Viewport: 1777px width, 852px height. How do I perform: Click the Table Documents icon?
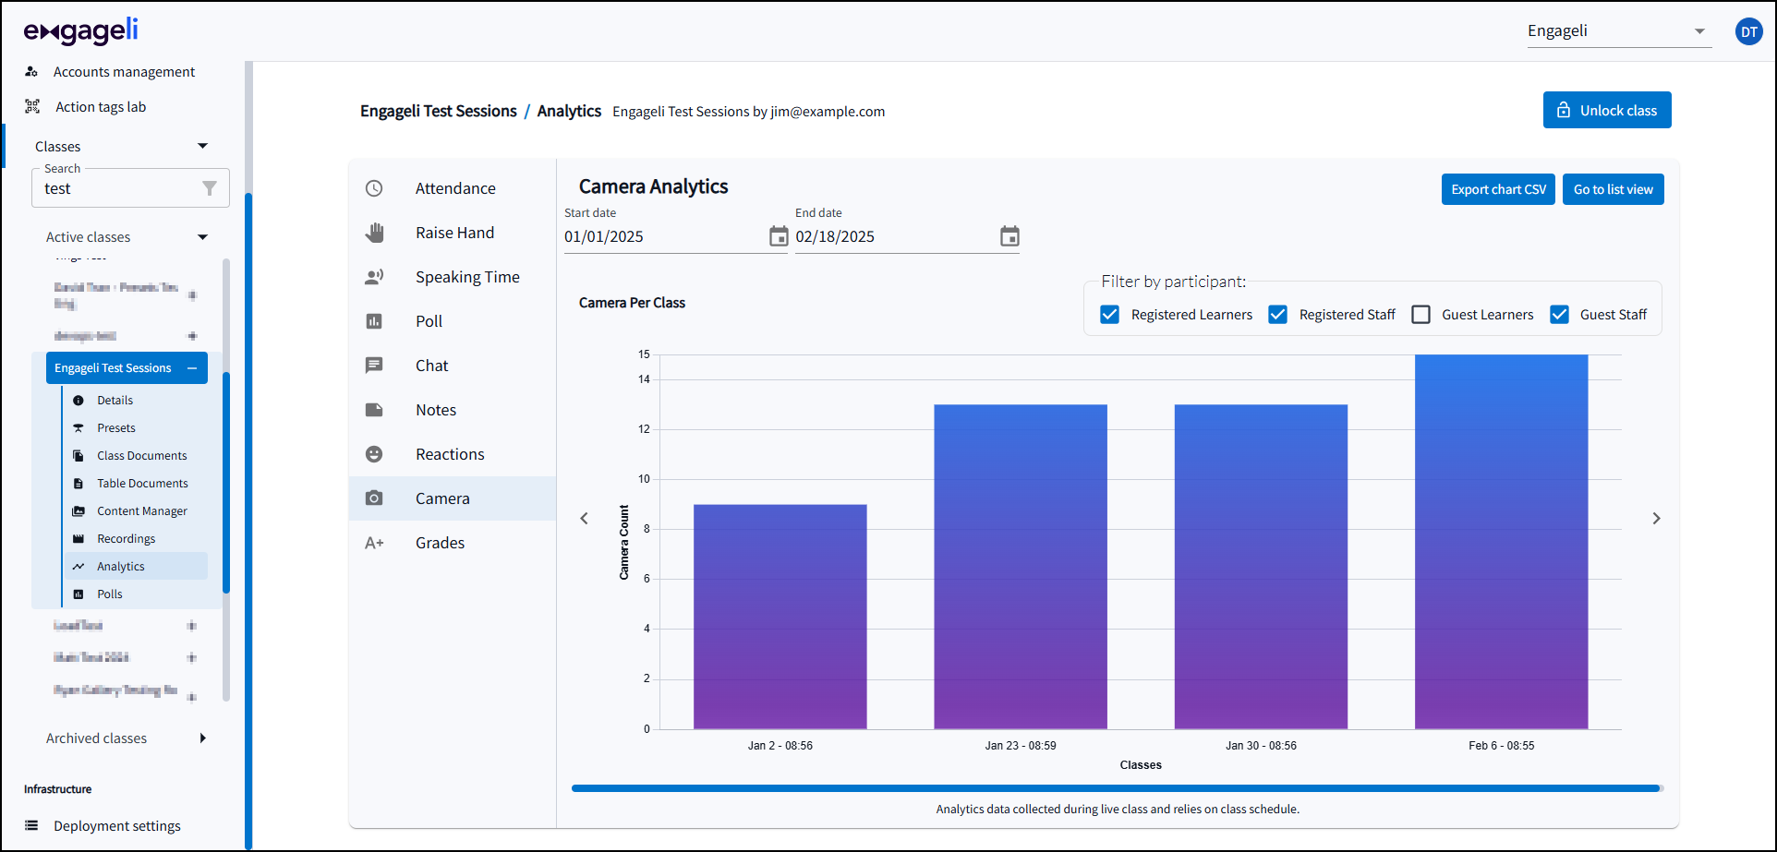(x=79, y=484)
